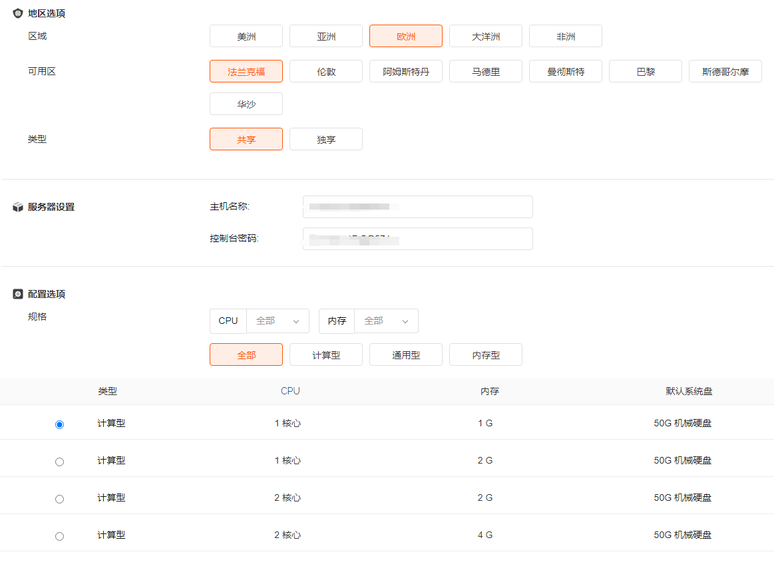This screenshot has height=568, width=774.
Task: Click the cube icon beside 服务器设置
Action: pyautogui.click(x=18, y=207)
